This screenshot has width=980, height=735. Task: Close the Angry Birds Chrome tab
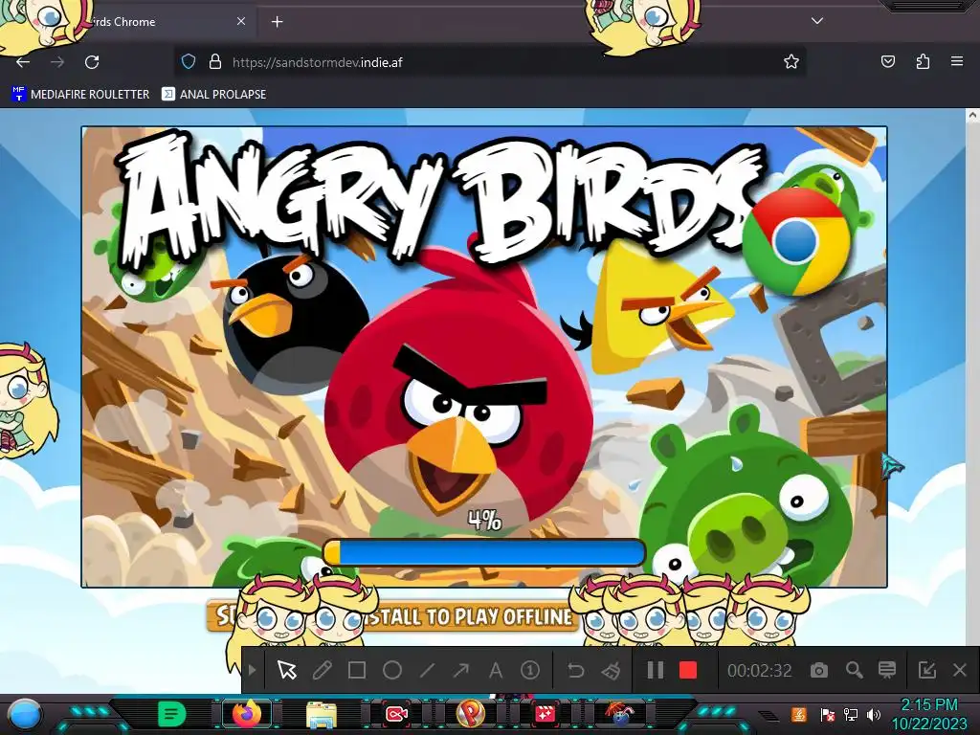point(241,21)
